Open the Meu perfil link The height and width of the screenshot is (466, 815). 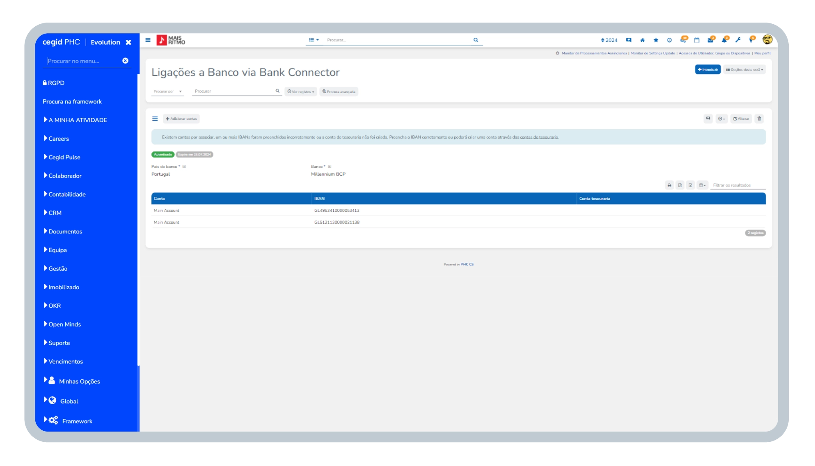pos(762,53)
